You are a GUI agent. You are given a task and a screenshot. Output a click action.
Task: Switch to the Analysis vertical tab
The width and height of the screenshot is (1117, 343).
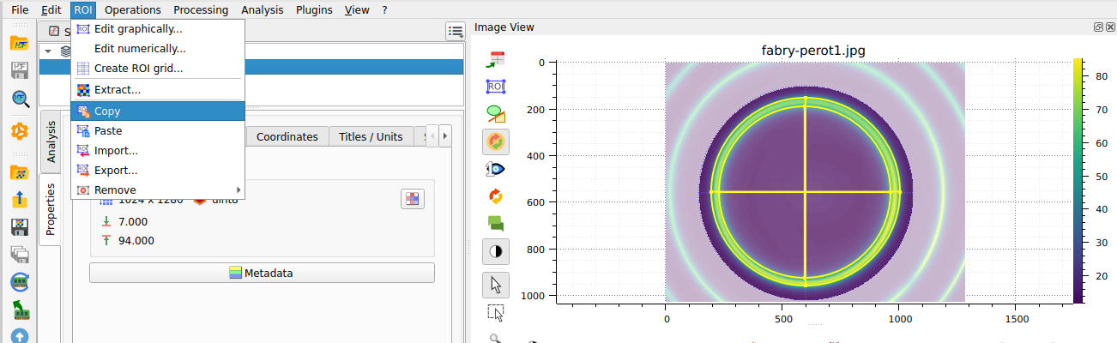point(51,141)
